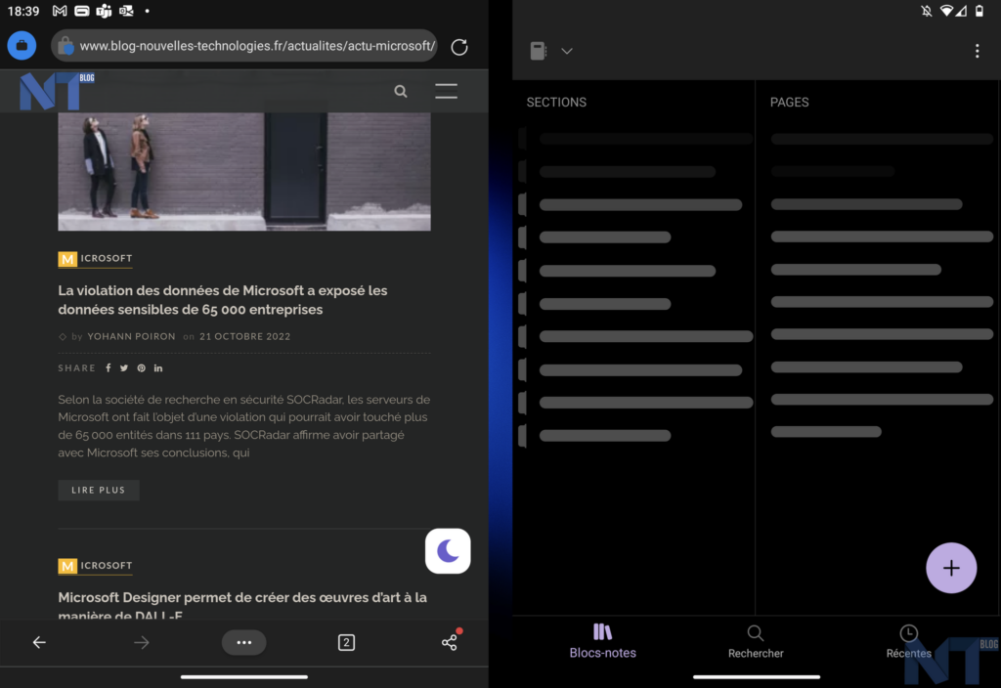
Task: Tap the blue briefcase work profile icon
Action: [22, 46]
